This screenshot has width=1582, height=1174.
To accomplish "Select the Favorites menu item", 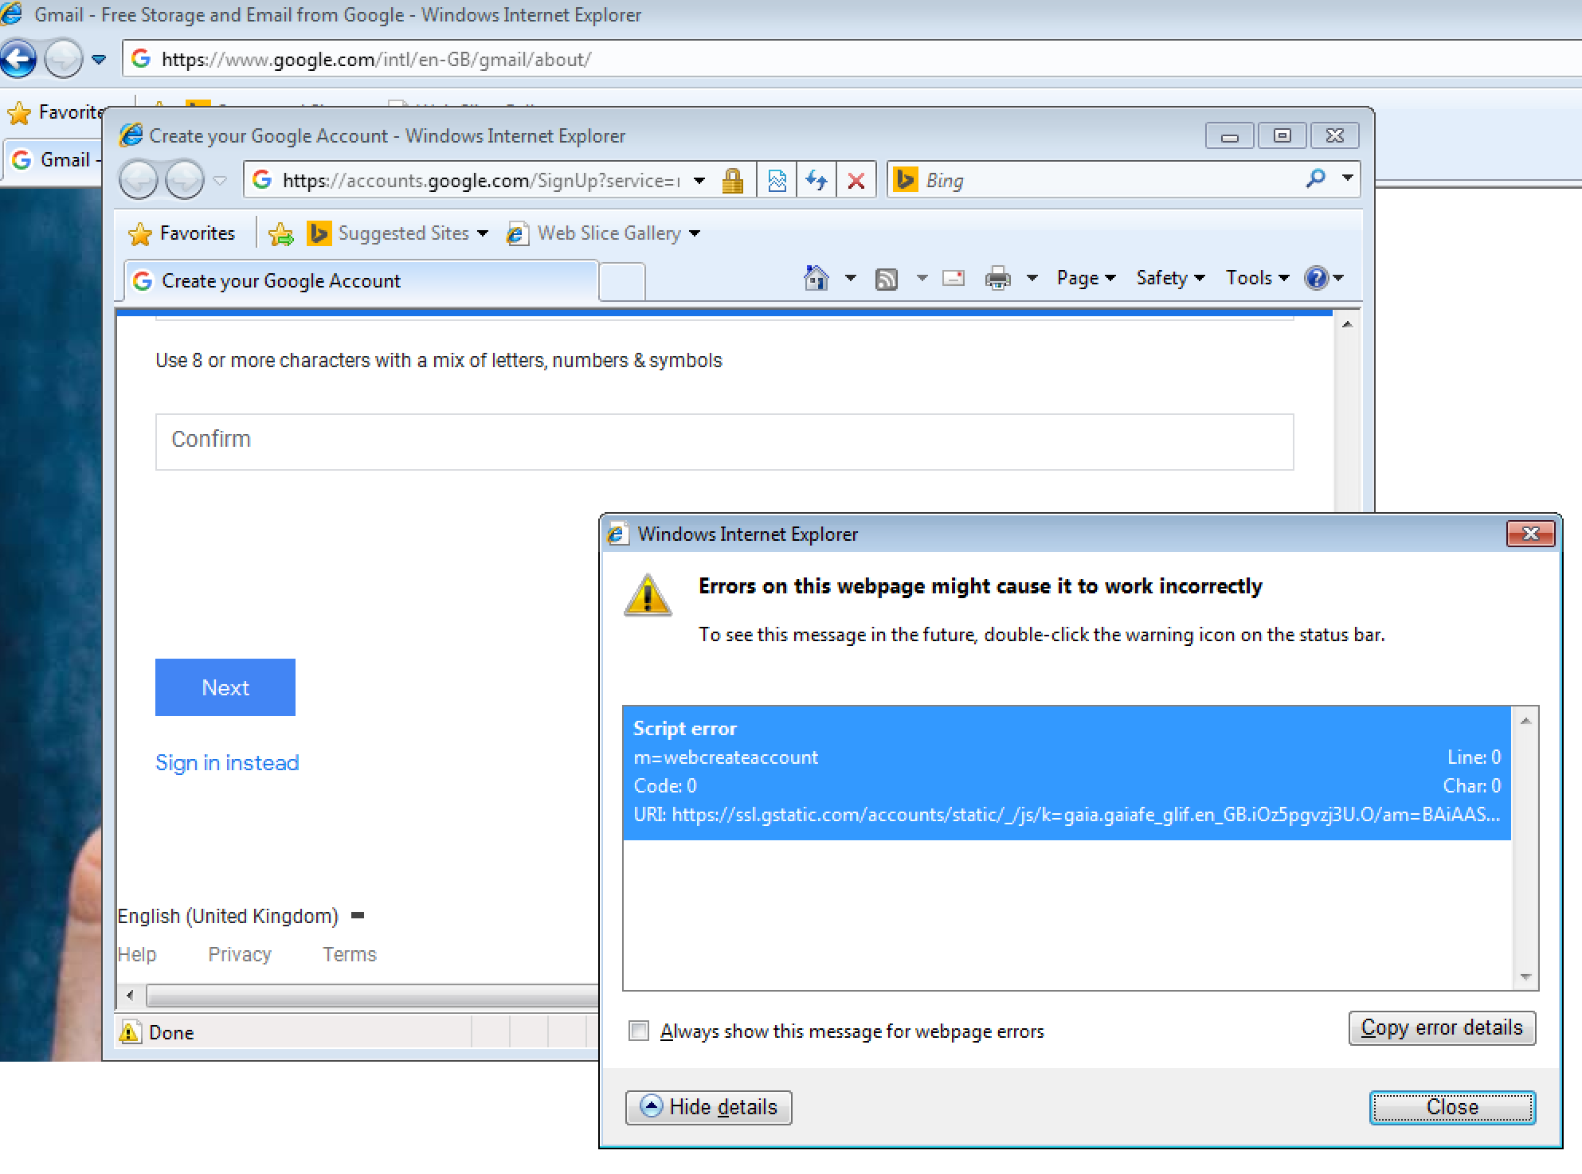I will tap(196, 232).
